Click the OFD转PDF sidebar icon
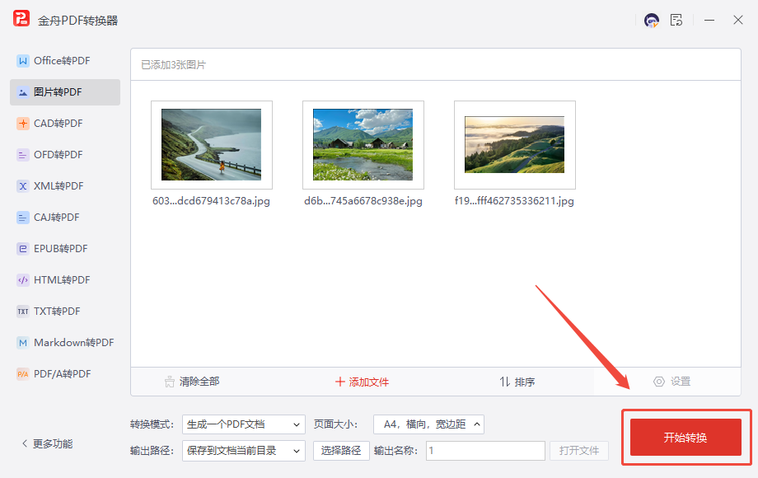Image resolution: width=758 pixels, height=478 pixels. point(23,155)
